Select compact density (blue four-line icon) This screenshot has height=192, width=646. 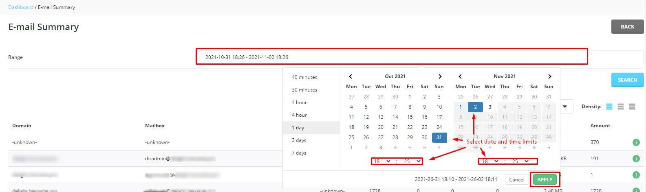coord(609,107)
